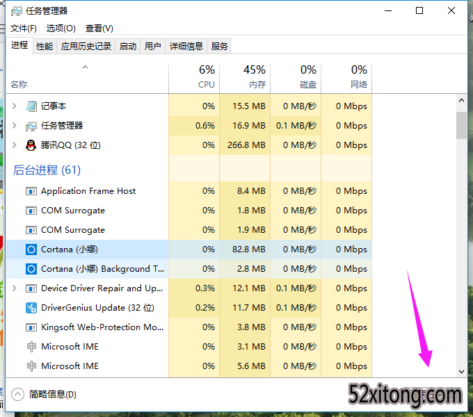This screenshot has height=417, width=473.
Task: Maximize the Task Manager window
Action: click(x=419, y=11)
